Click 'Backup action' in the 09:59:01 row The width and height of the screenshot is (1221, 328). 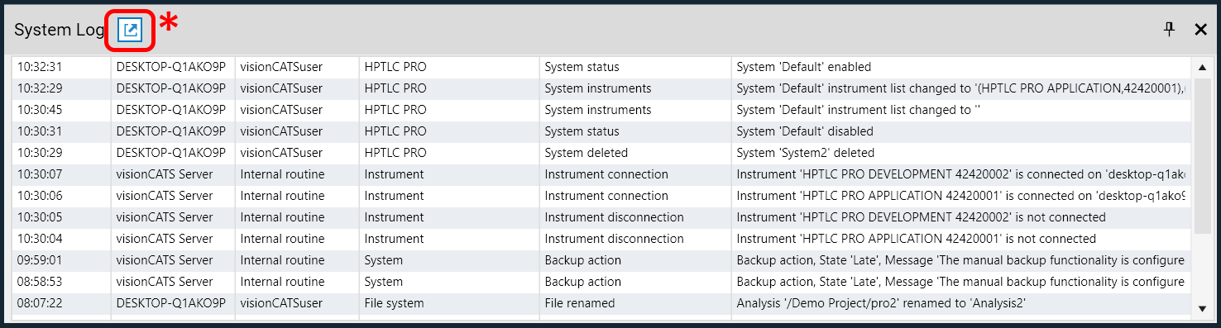point(582,260)
